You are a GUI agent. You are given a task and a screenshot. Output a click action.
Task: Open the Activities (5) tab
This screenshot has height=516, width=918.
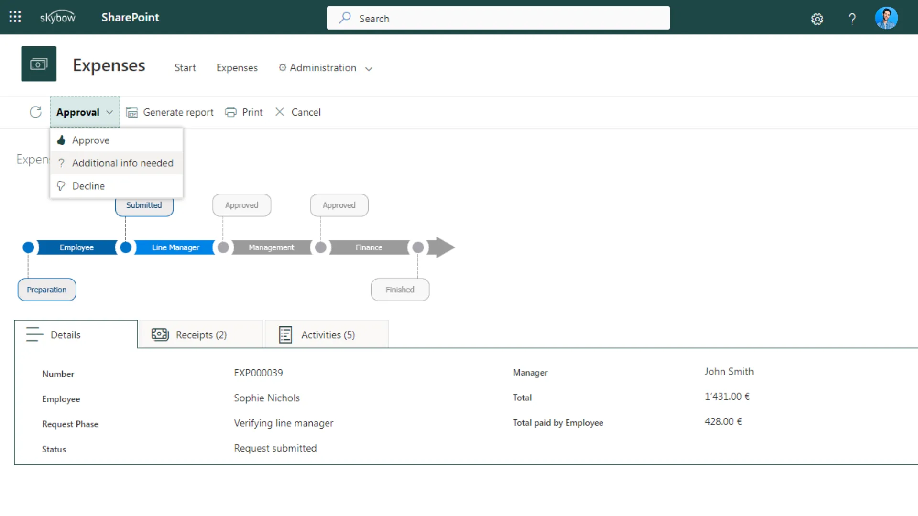coord(327,334)
